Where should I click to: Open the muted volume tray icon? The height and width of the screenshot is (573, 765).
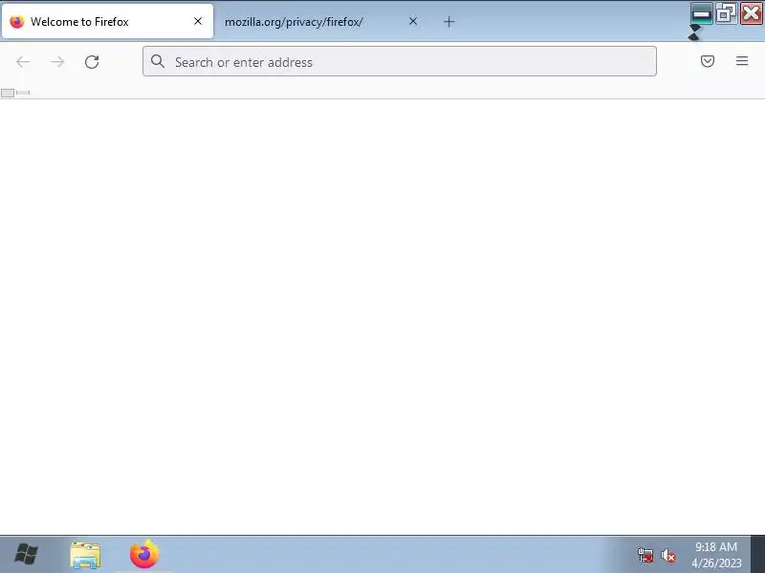click(668, 555)
